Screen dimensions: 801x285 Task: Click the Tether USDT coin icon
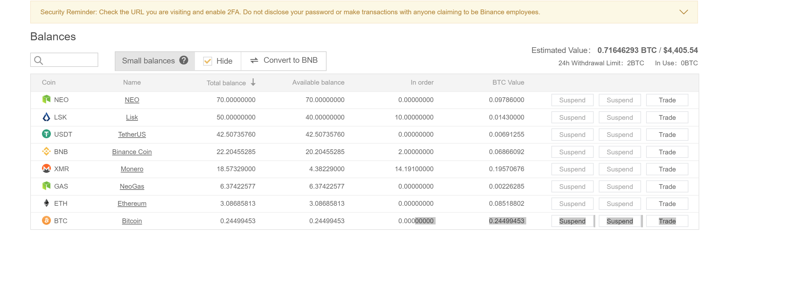click(46, 134)
